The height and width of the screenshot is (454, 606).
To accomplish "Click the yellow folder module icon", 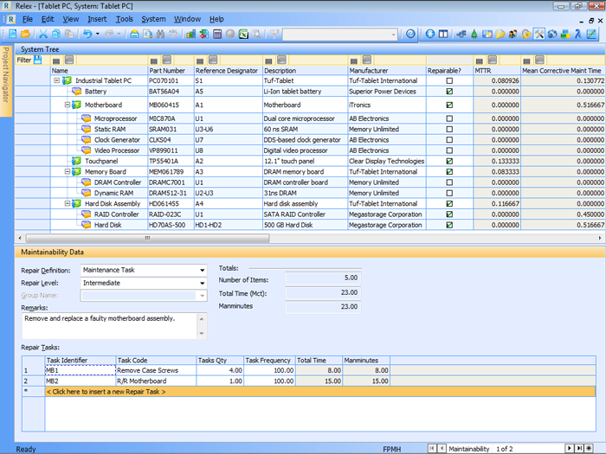I will (x=500, y=34).
